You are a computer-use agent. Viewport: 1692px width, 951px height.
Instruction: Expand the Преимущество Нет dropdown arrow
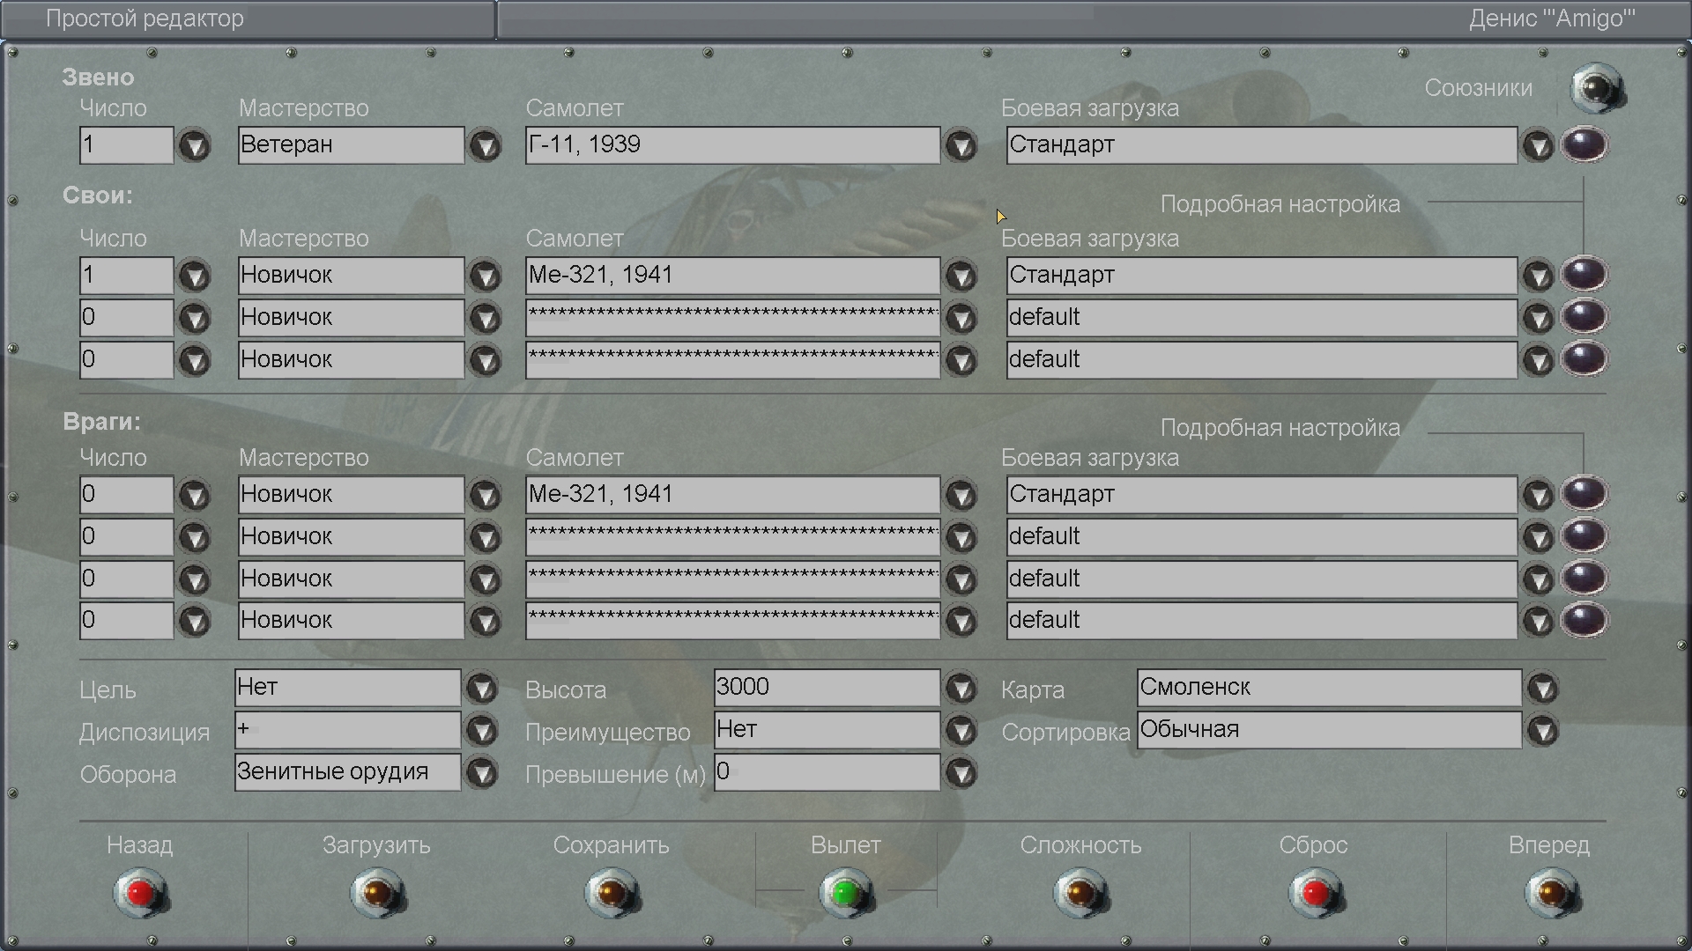961,731
